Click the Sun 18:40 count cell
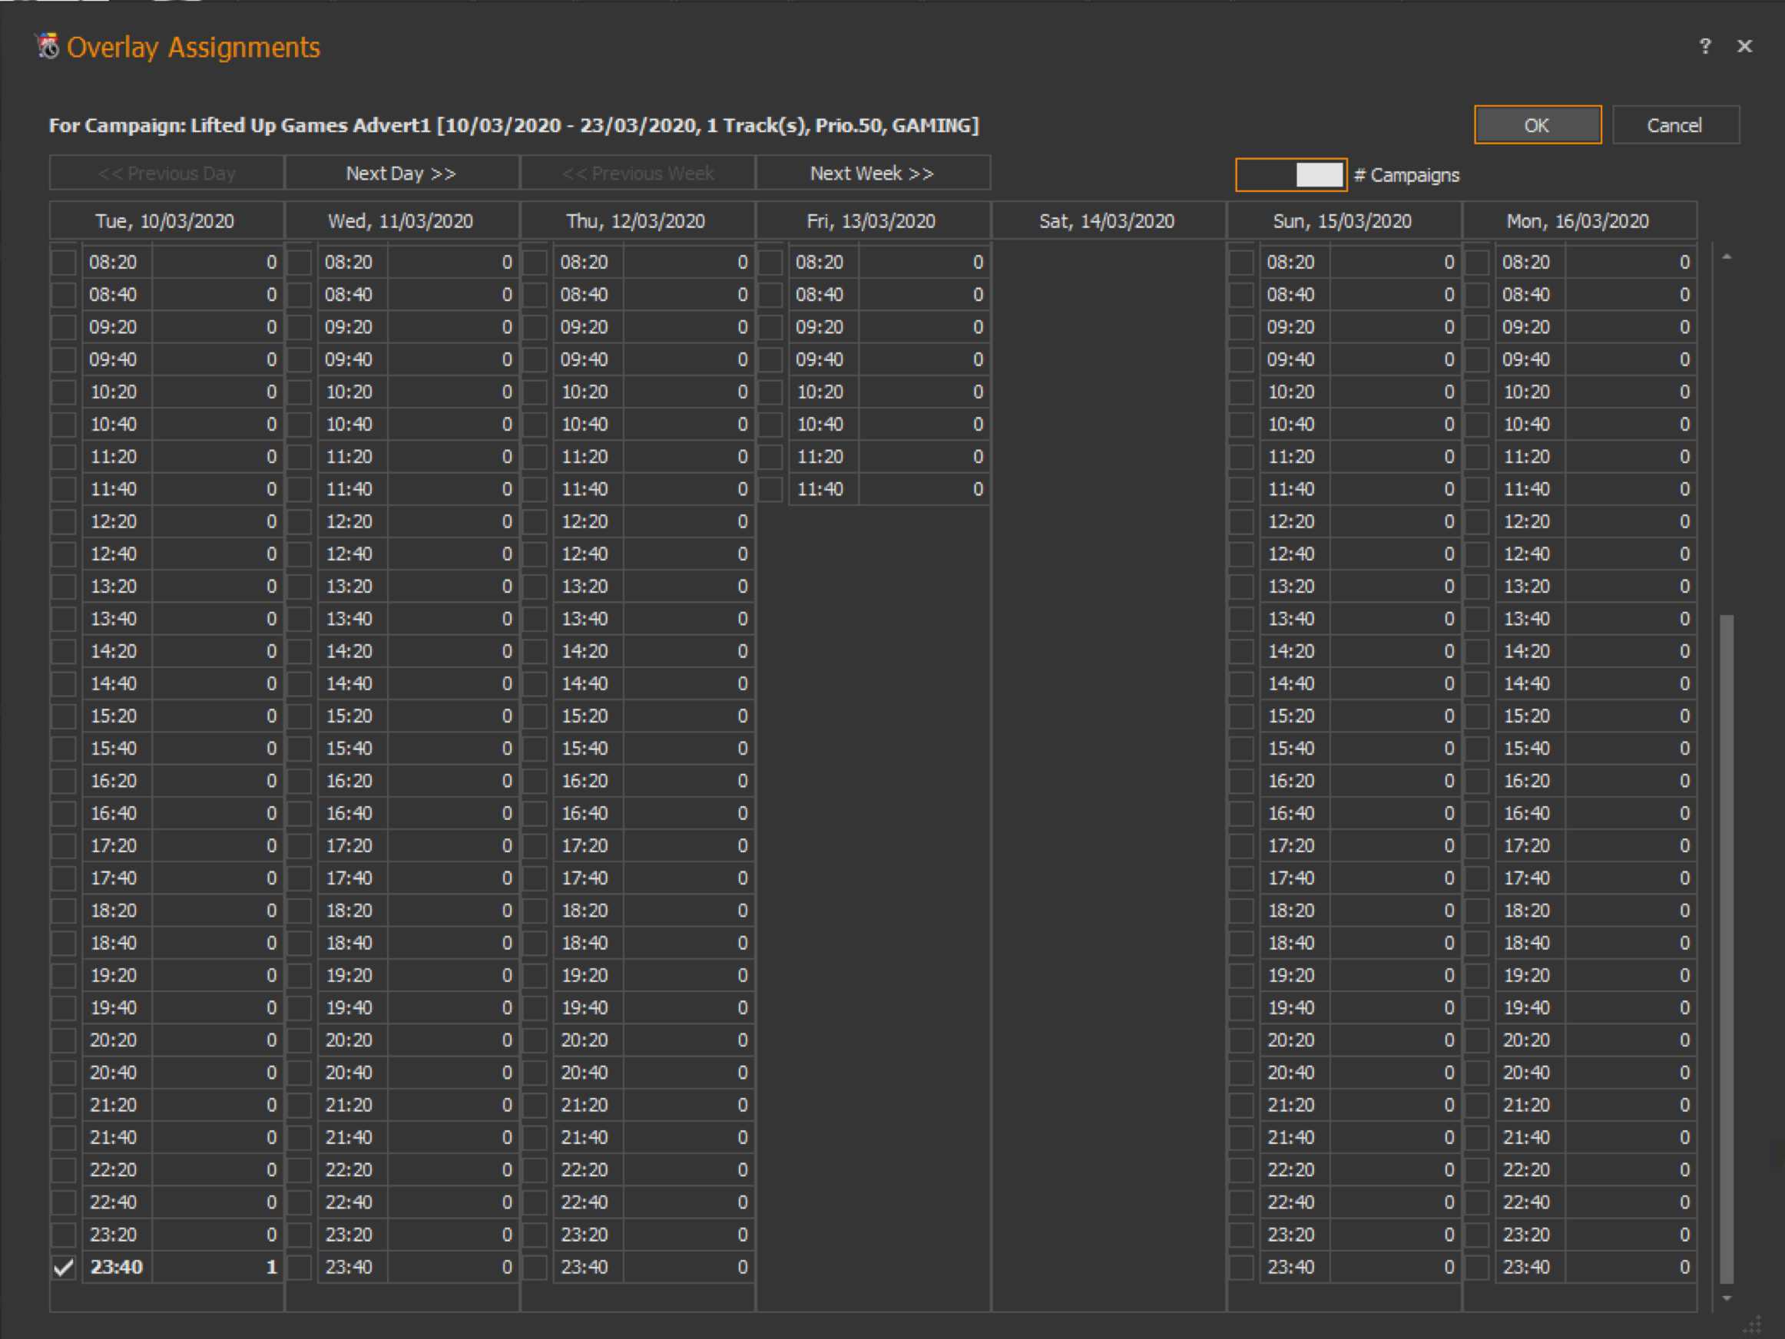1785x1339 pixels. coord(1396,943)
